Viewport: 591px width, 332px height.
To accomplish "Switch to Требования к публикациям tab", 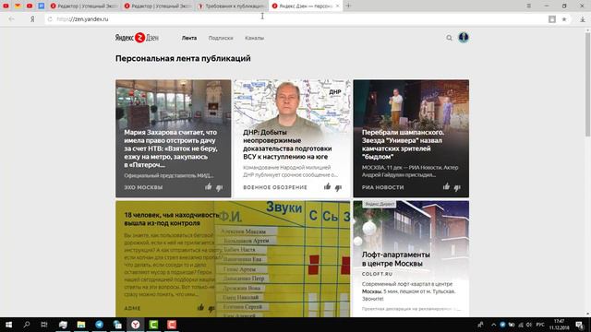I will point(232,6).
